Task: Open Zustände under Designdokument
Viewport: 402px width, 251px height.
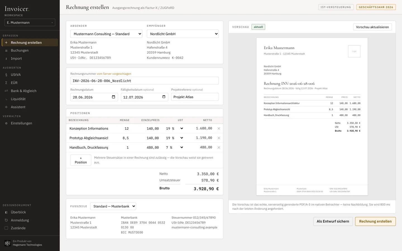Action: (30, 228)
